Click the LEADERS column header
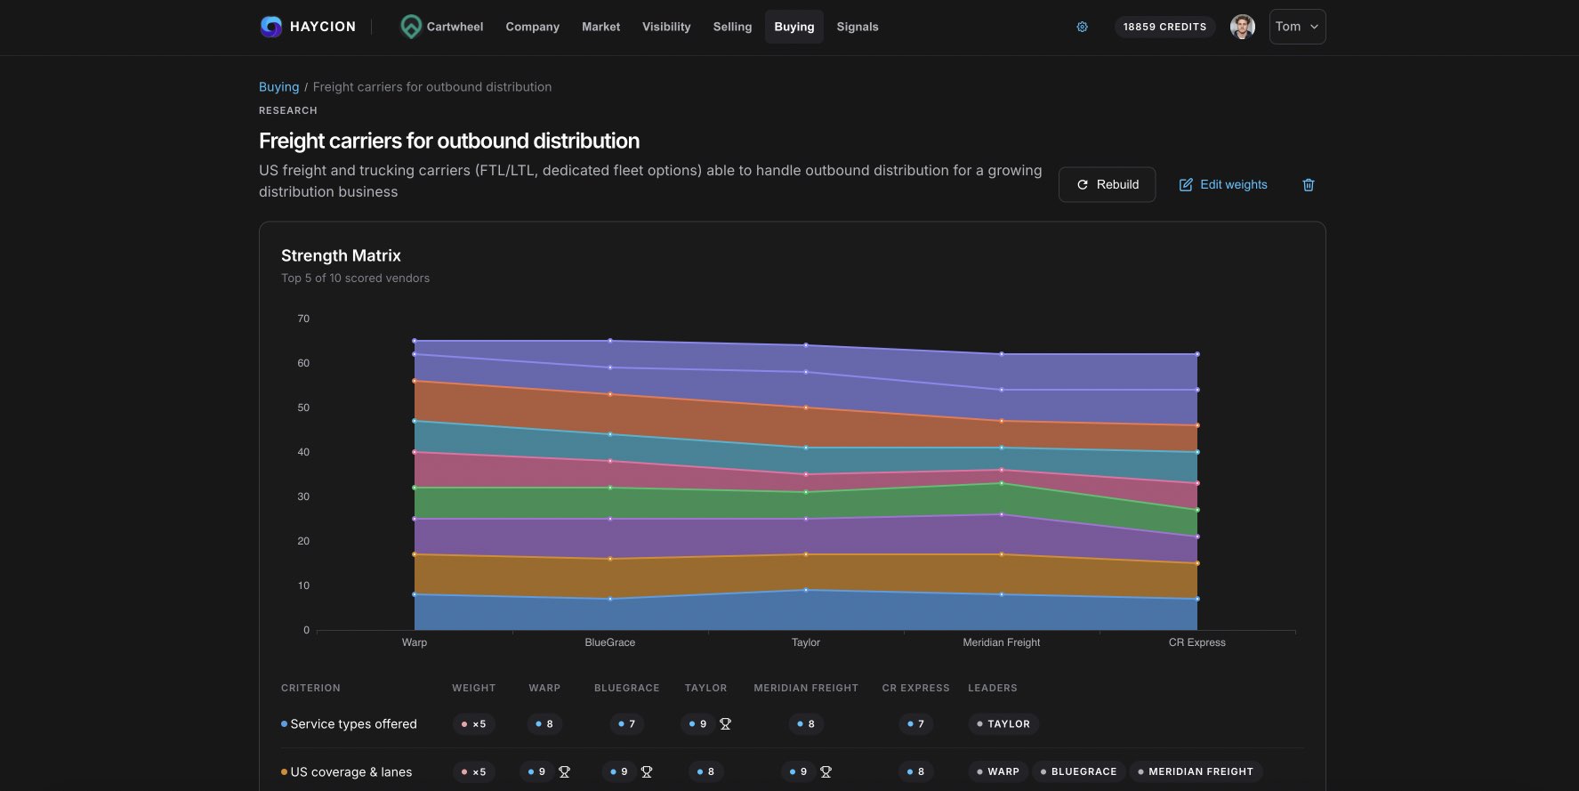Viewport: 1579px width, 791px height. pyautogui.click(x=992, y=689)
